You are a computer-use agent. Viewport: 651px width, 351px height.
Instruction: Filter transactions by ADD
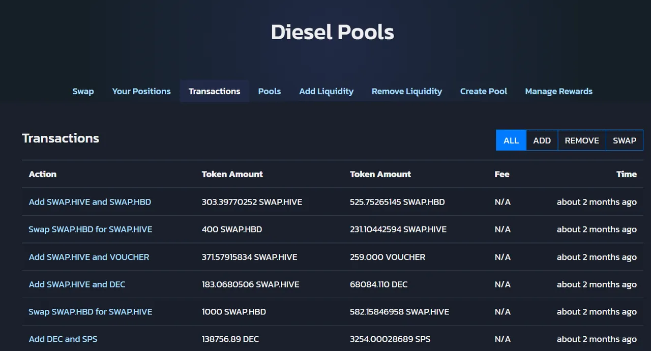(542, 140)
